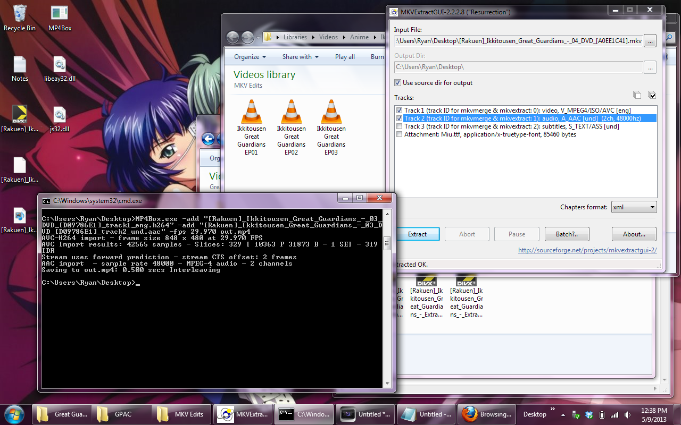Uncheck Track 2 audio checkbox
The width and height of the screenshot is (681, 425).
tap(400, 118)
